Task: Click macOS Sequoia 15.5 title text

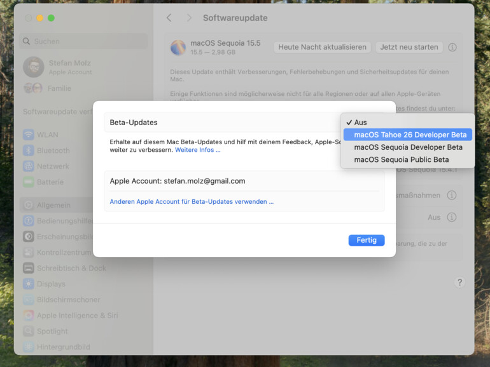Action: [226, 43]
